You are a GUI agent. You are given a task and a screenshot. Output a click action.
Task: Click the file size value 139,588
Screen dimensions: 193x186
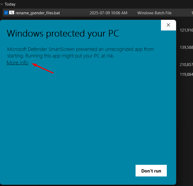point(186,47)
